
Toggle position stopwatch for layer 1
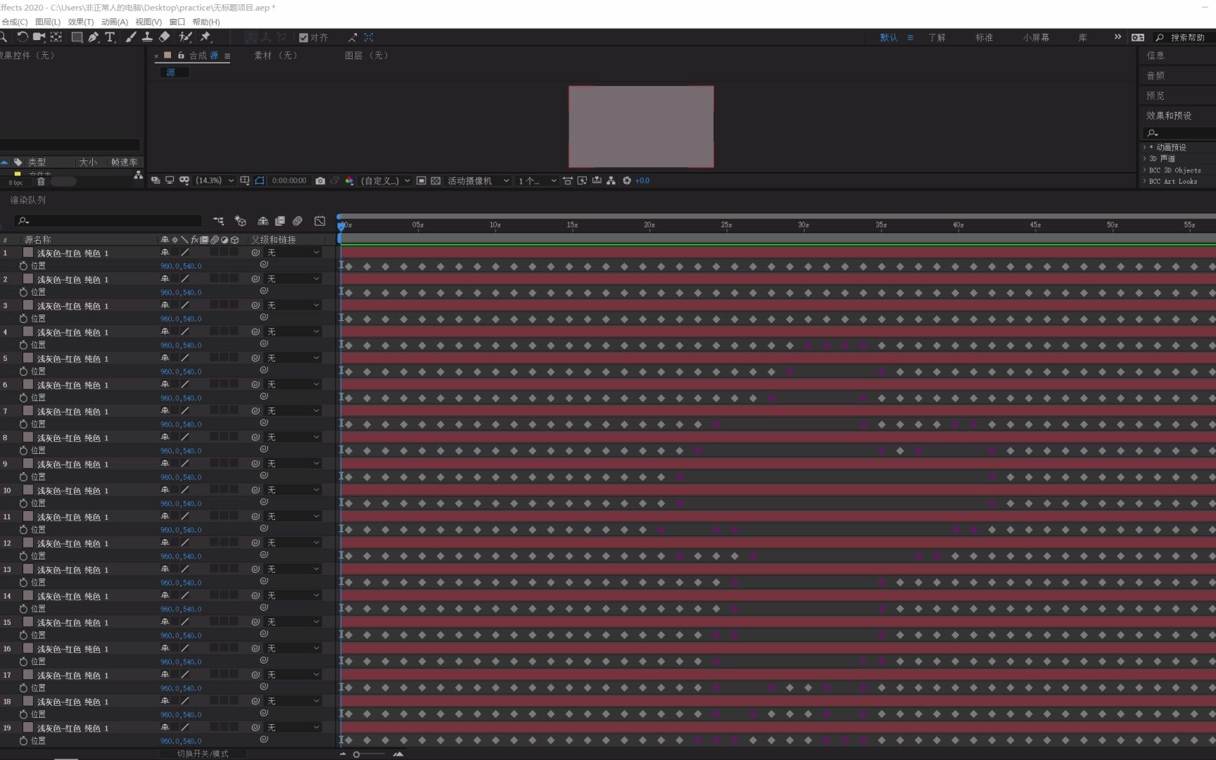tap(23, 266)
